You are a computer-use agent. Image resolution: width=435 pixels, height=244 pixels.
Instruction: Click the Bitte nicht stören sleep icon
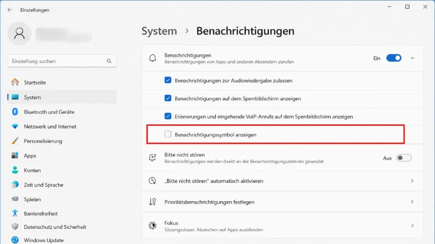(153, 158)
